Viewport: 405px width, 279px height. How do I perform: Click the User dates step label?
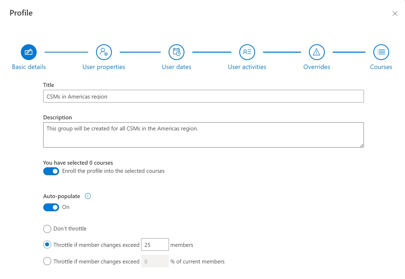click(176, 67)
